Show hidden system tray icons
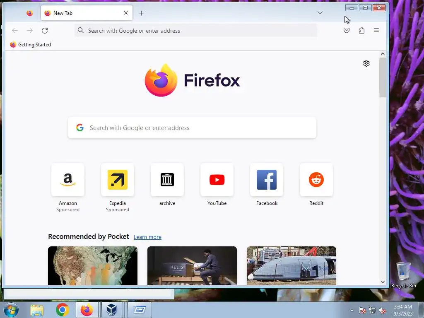The width and height of the screenshot is (424, 318). (352, 310)
